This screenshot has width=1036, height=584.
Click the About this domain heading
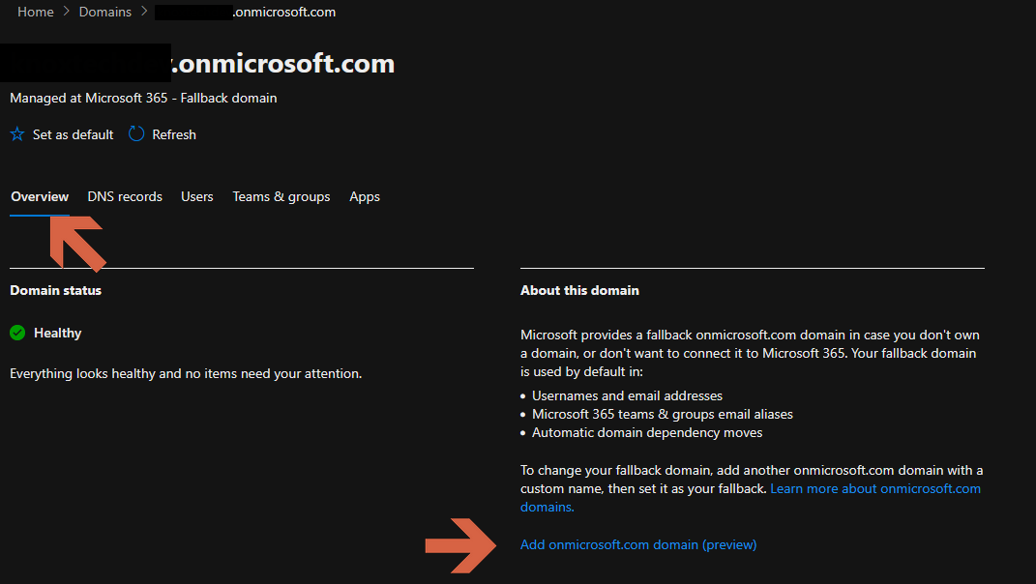[579, 290]
